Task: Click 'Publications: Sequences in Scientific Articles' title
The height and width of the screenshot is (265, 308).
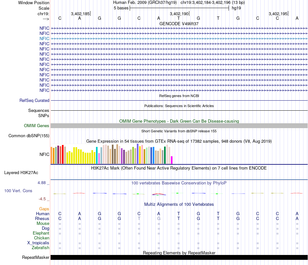Action: coord(179,106)
